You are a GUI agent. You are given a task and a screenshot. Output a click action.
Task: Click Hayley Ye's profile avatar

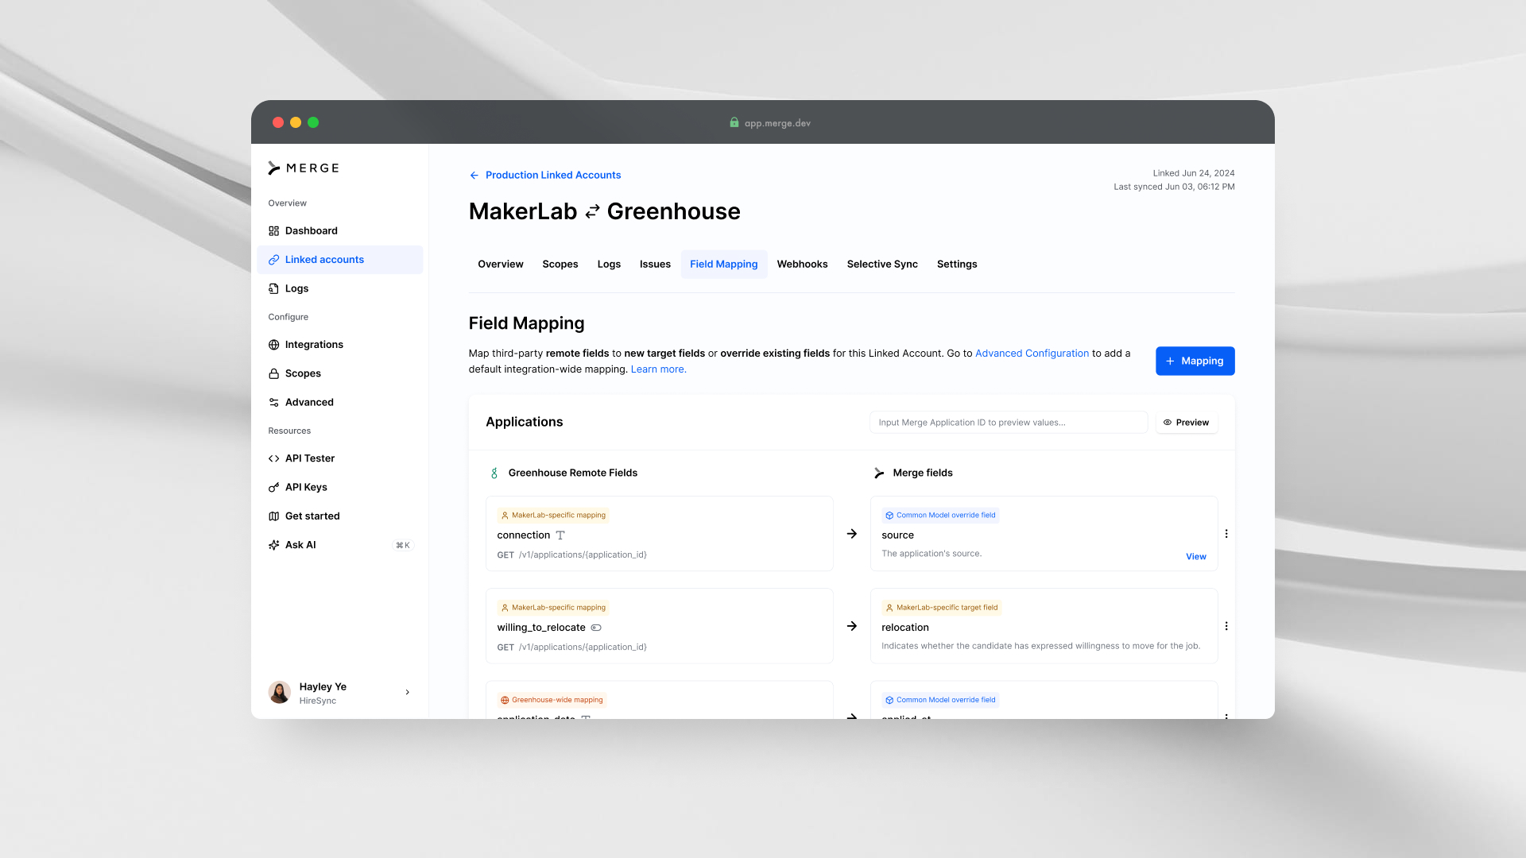pyautogui.click(x=280, y=693)
